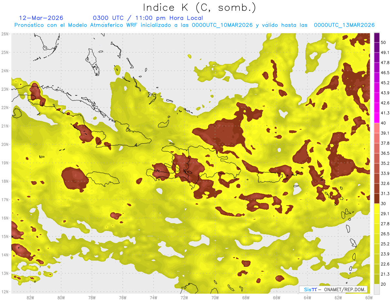Click the '76W' longitude label

tap(123, 297)
